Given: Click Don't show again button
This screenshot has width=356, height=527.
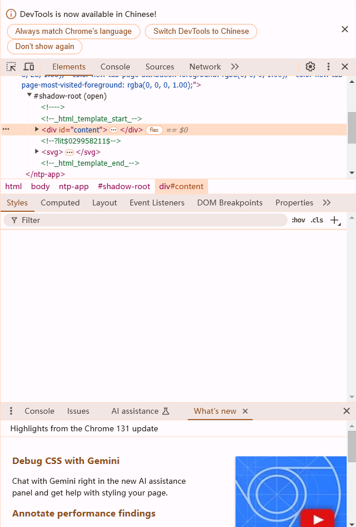Looking at the screenshot, I should 44,46.
